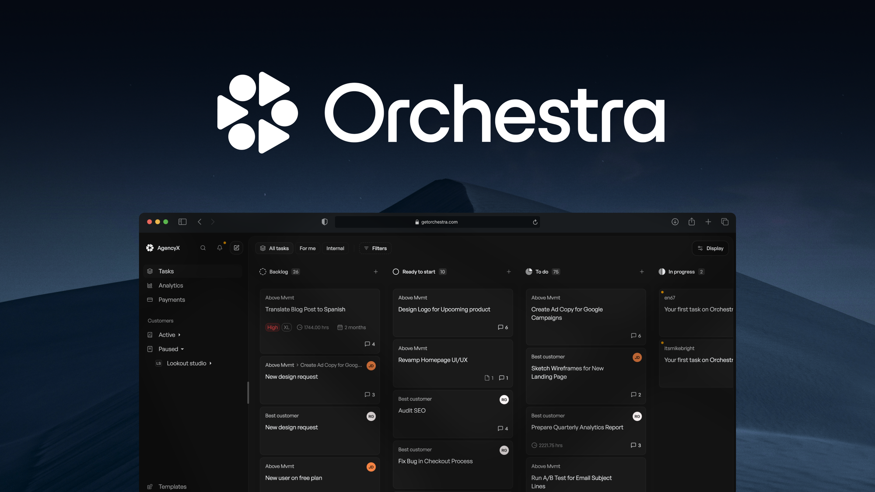Collapse the Paused customers group
The height and width of the screenshot is (492, 875).
point(182,349)
